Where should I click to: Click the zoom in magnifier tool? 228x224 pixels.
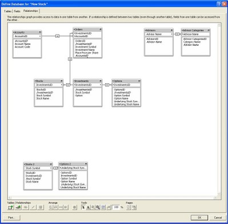pos(98,207)
